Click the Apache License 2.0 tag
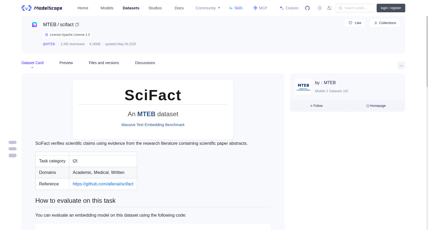The height and width of the screenshot is (230, 428). 67,35
